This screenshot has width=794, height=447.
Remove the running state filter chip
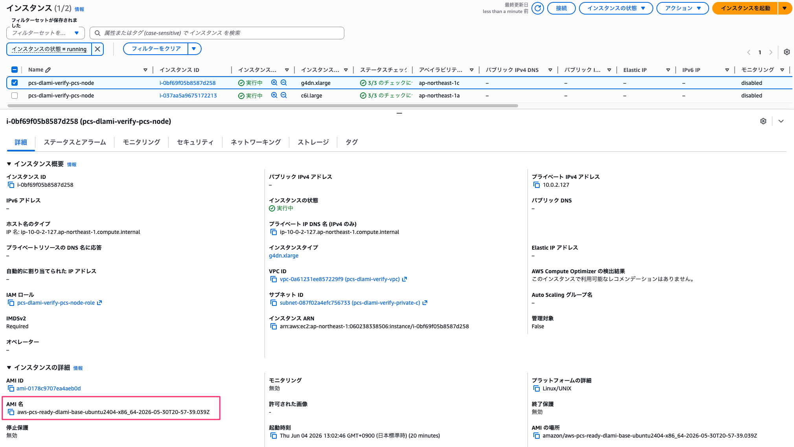click(x=97, y=49)
